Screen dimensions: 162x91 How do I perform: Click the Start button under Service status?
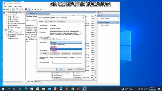[x=45, y=54]
